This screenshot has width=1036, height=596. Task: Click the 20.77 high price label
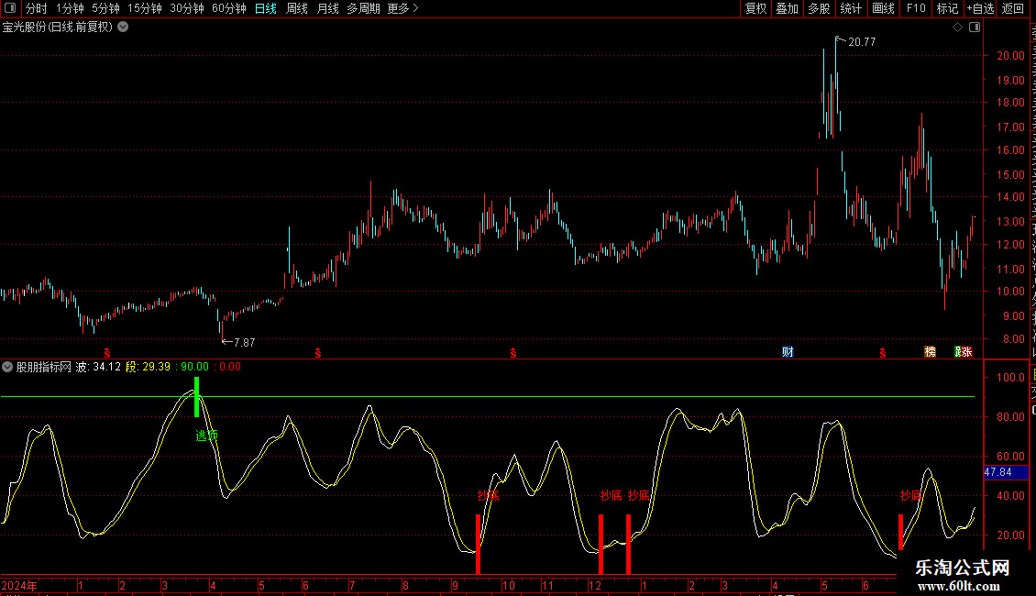click(862, 41)
